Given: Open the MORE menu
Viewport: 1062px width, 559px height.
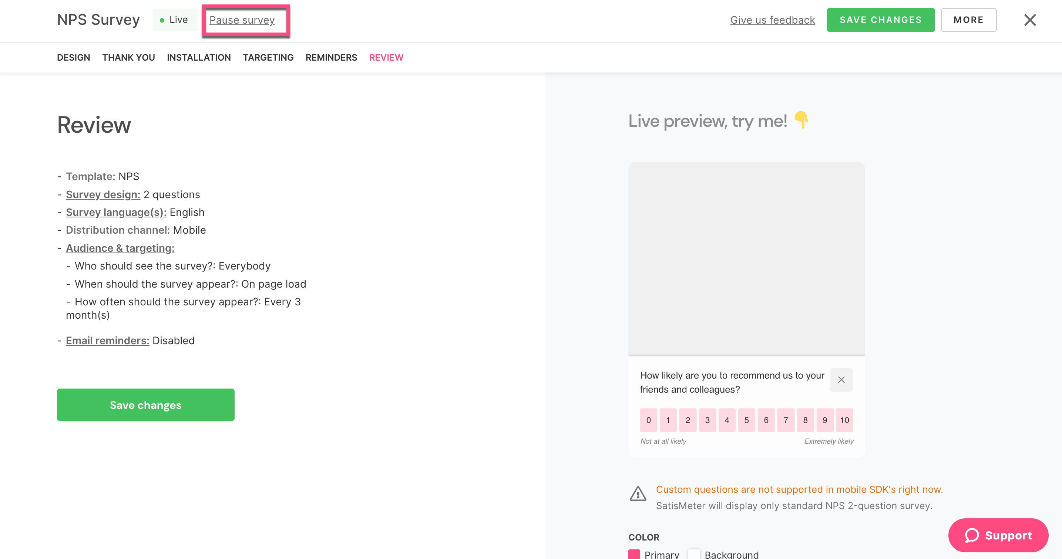Looking at the screenshot, I should tap(968, 20).
